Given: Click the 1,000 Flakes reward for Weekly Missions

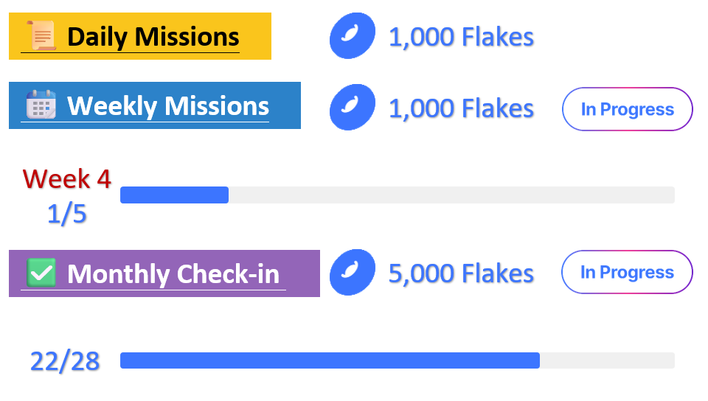Looking at the screenshot, I should point(461,108).
